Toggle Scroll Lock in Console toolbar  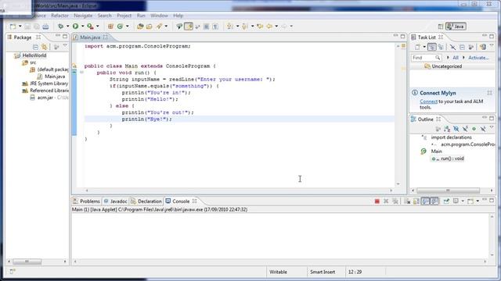(x=416, y=201)
